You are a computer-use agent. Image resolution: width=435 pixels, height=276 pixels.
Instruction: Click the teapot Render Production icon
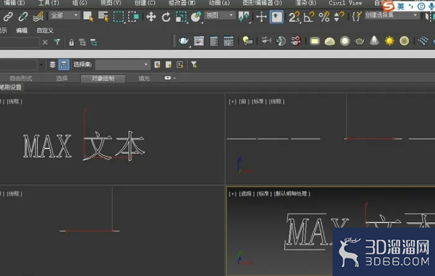click(x=184, y=42)
